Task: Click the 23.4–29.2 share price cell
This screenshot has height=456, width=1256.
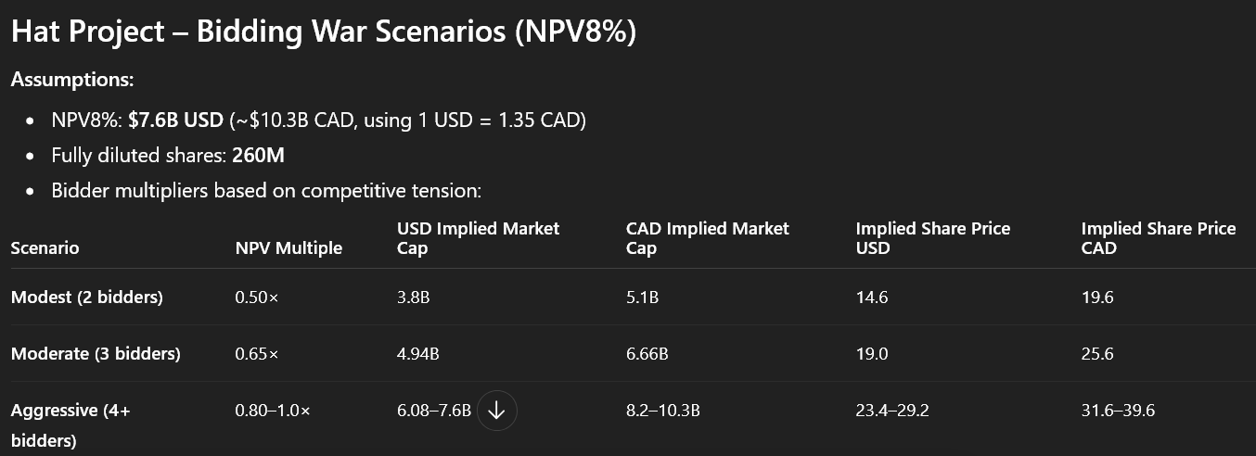Action: pos(891,411)
